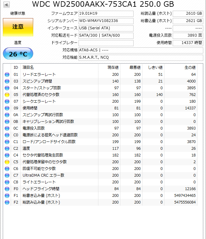206x239 pixels.
Task: Select the 総書き込み量 (ホスト) row name
Action: [41, 196]
